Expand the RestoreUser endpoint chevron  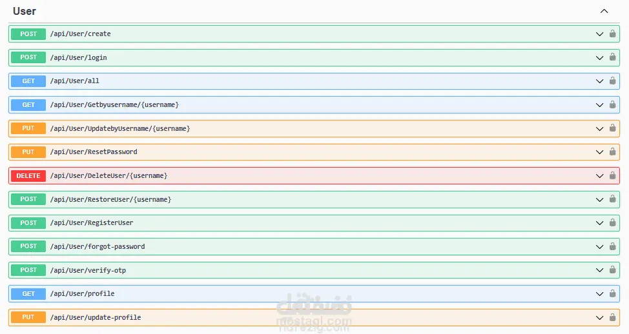pos(600,199)
